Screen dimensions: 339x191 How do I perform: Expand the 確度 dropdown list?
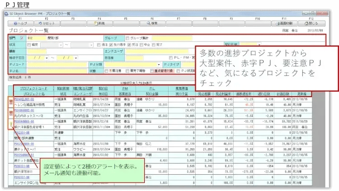[60, 45]
